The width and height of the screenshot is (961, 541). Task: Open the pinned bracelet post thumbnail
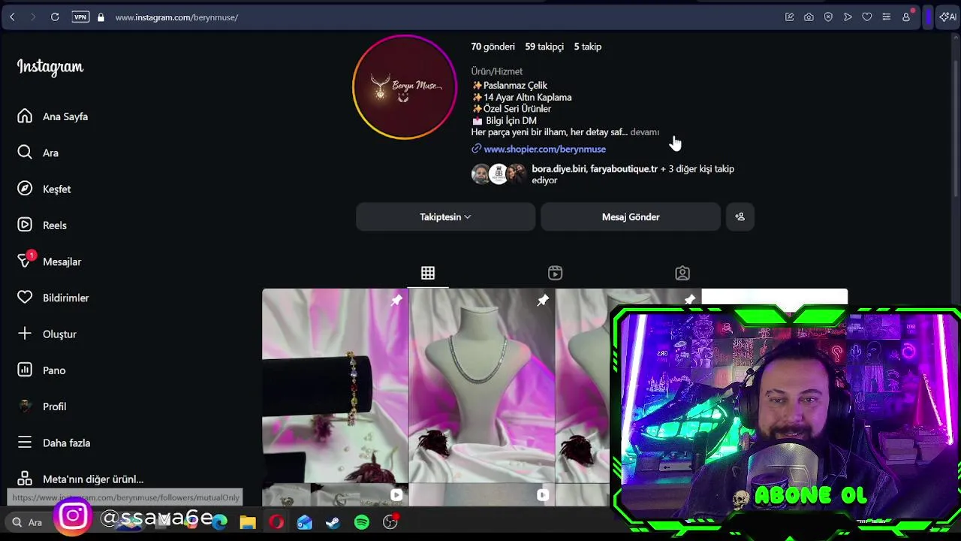pyautogui.click(x=335, y=385)
